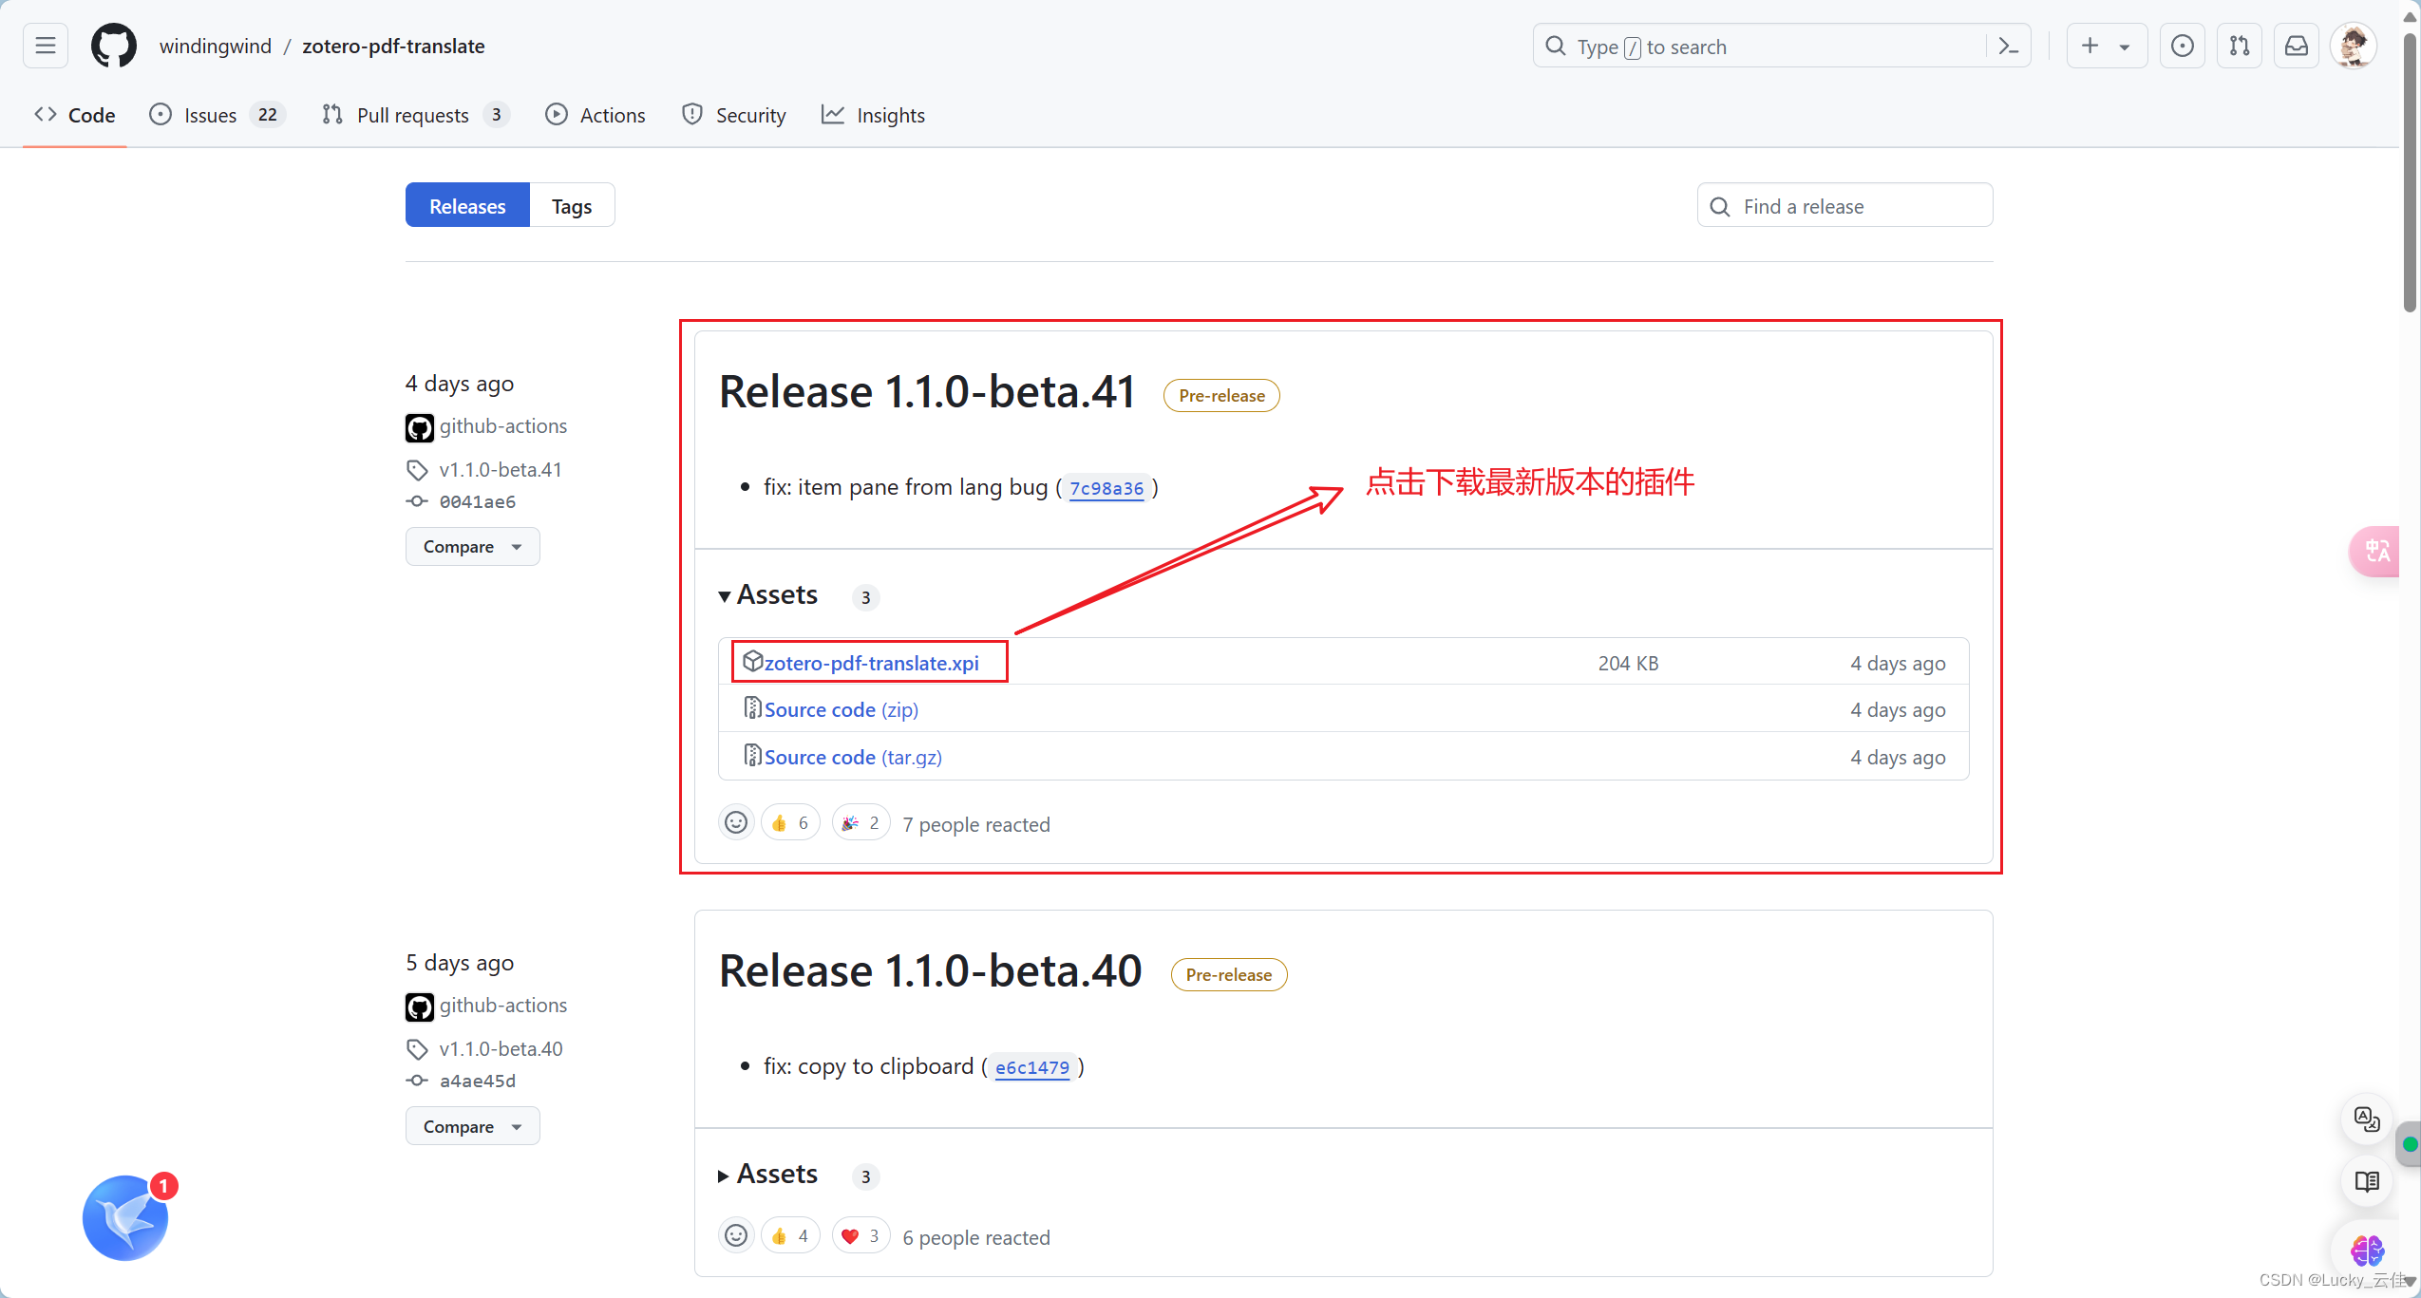This screenshot has width=2421, height=1298.
Task: Toggle the tada reaction on beta.41
Action: [x=861, y=823]
